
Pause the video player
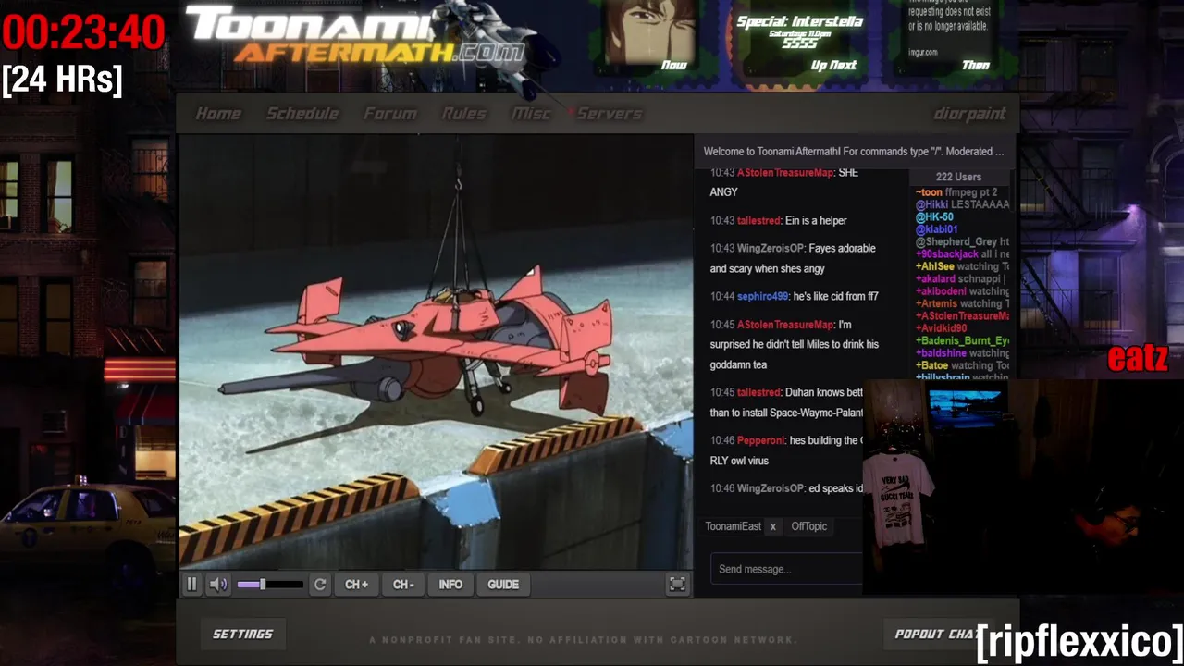pos(191,585)
